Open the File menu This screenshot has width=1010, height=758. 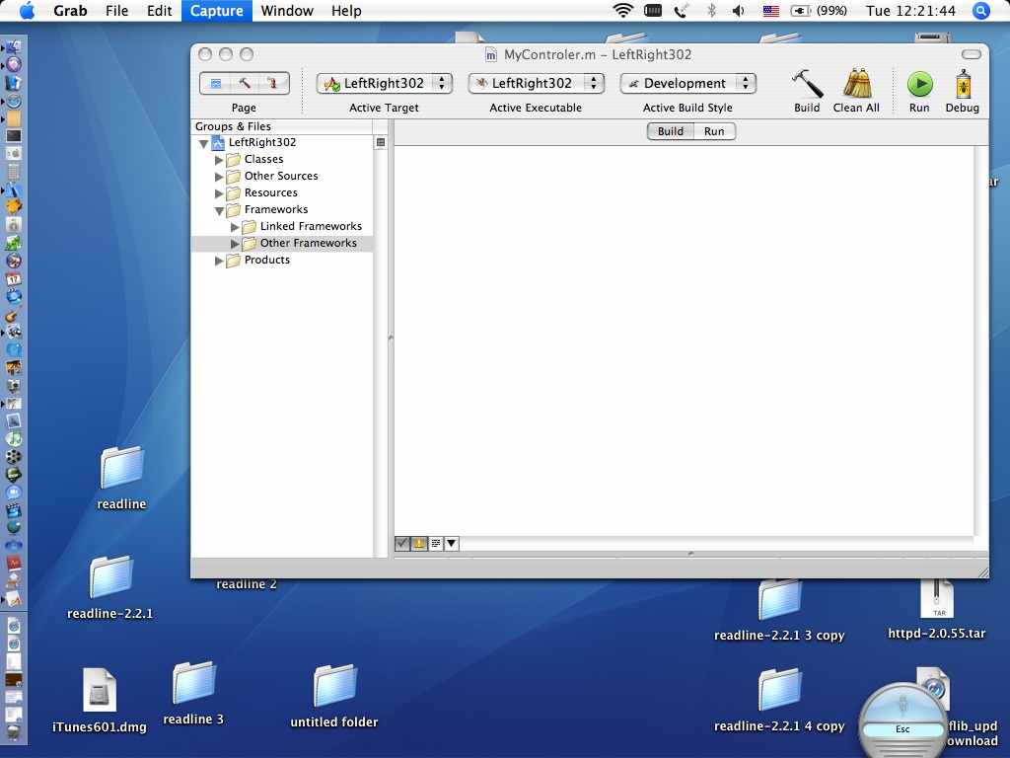pos(116,10)
